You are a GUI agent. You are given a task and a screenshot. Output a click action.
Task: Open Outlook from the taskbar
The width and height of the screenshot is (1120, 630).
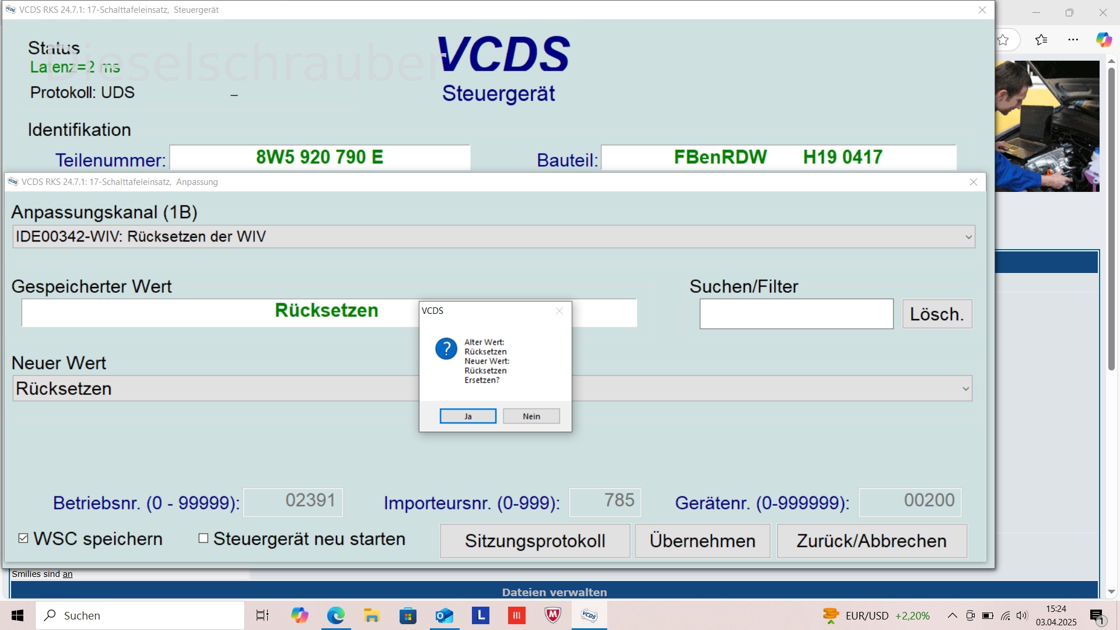coord(444,615)
